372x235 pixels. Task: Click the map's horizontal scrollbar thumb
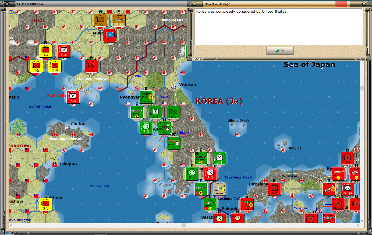184,226
